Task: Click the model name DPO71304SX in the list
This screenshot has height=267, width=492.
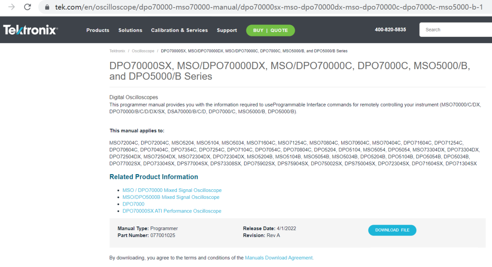Action: click(461, 164)
